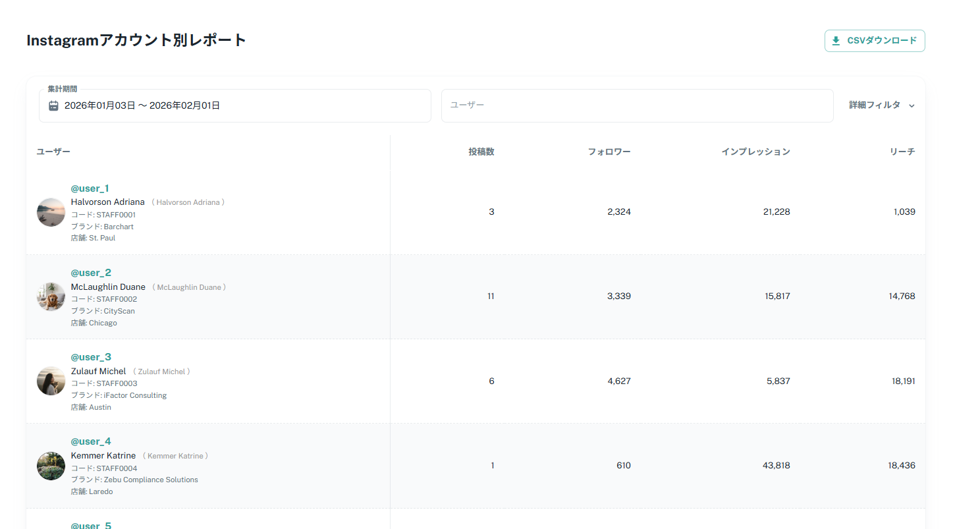Sort by インプレッション column header
The height and width of the screenshot is (529, 953).
click(755, 152)
